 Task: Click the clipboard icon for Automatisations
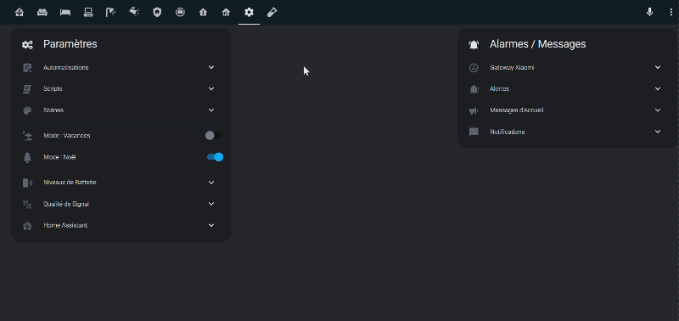[x=27, y=68]
